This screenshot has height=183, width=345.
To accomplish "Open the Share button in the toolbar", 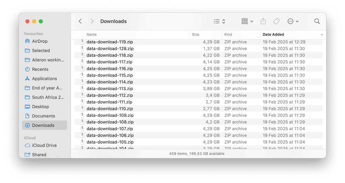I will pyautogui.click(x=263, y=21).
